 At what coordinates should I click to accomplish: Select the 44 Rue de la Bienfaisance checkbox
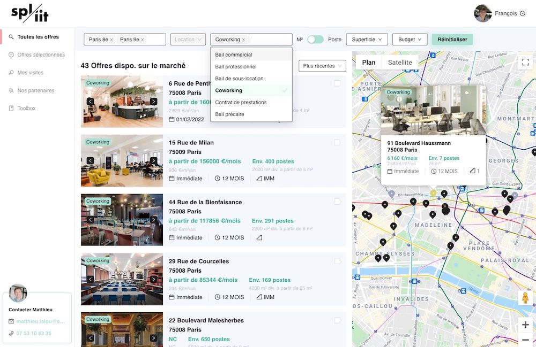[x=337, y=201]
